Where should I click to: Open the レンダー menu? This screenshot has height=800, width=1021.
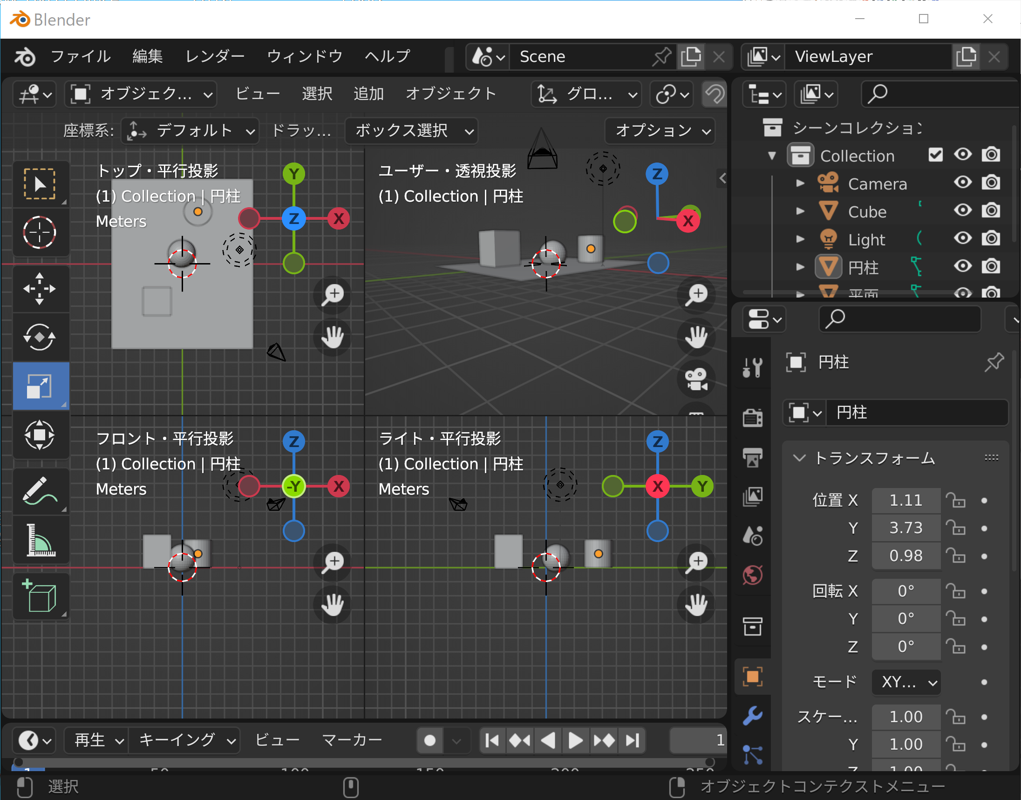tap(215, 57)
